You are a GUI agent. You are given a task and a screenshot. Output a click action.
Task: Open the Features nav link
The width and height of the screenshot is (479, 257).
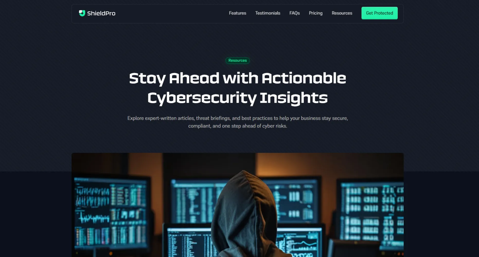click(x=237, y=13)
